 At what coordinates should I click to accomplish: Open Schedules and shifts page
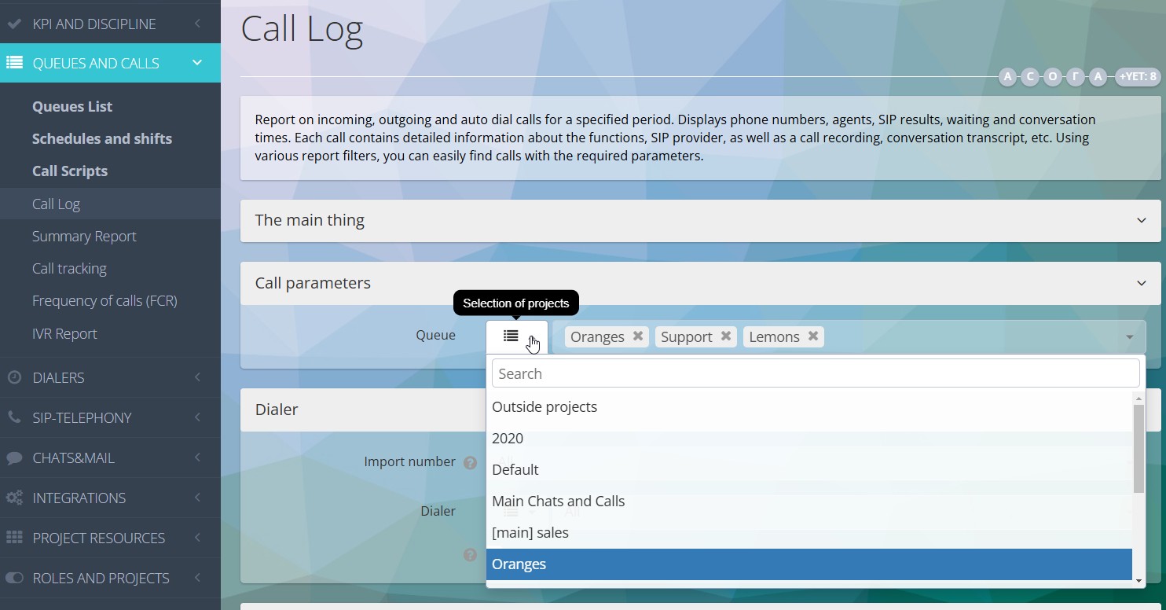tap(102, 138)
